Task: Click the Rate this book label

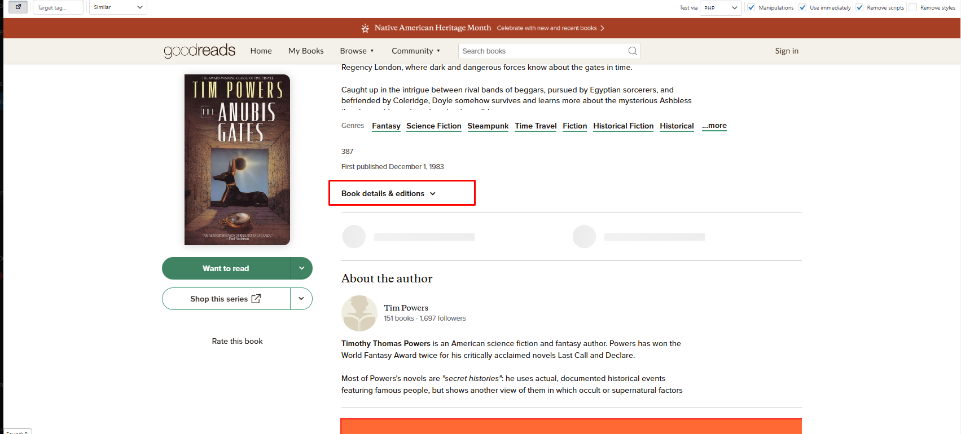Action: [x=238, y=341]
